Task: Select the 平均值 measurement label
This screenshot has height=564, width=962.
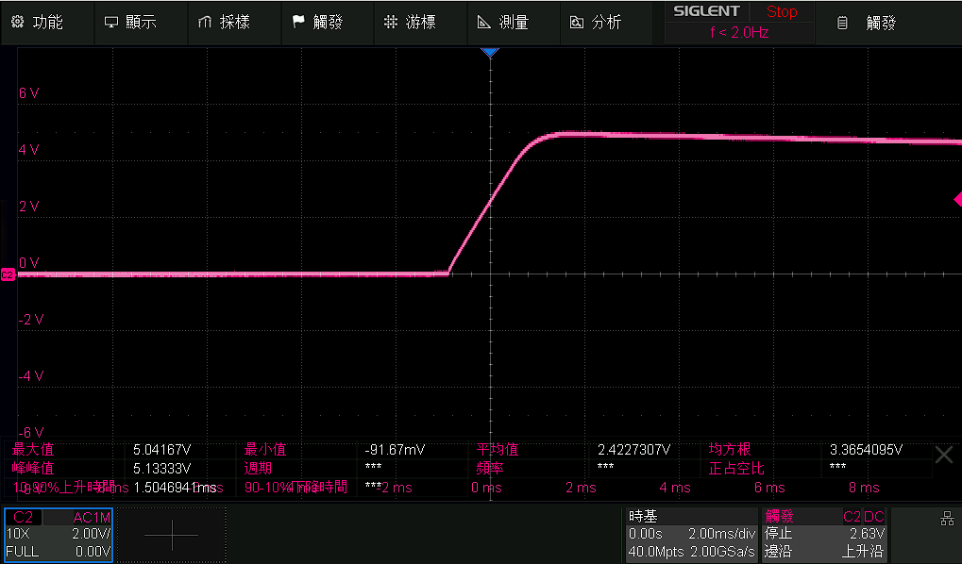Action: pos(498,449)
